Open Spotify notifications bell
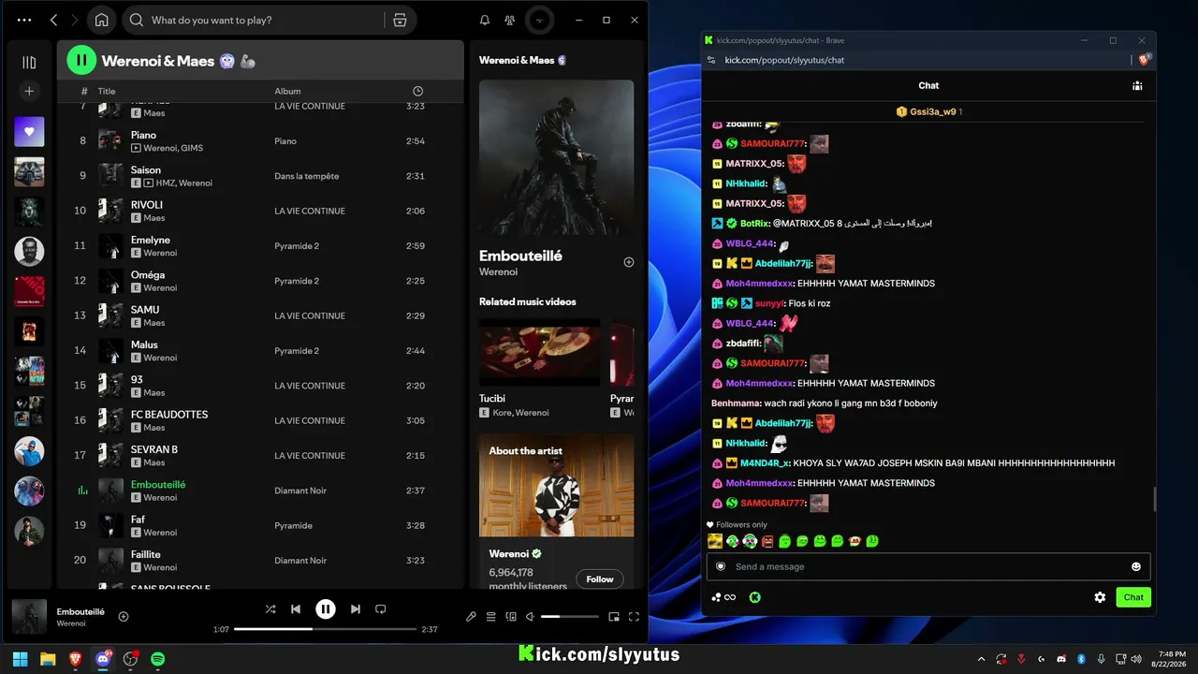 tap(485, 20)
